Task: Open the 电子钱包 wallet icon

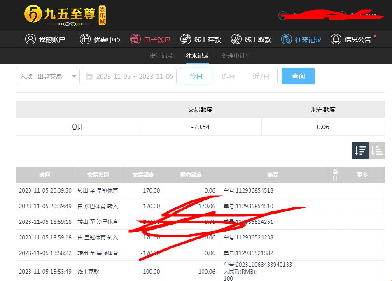Action: tap(135, 39)
